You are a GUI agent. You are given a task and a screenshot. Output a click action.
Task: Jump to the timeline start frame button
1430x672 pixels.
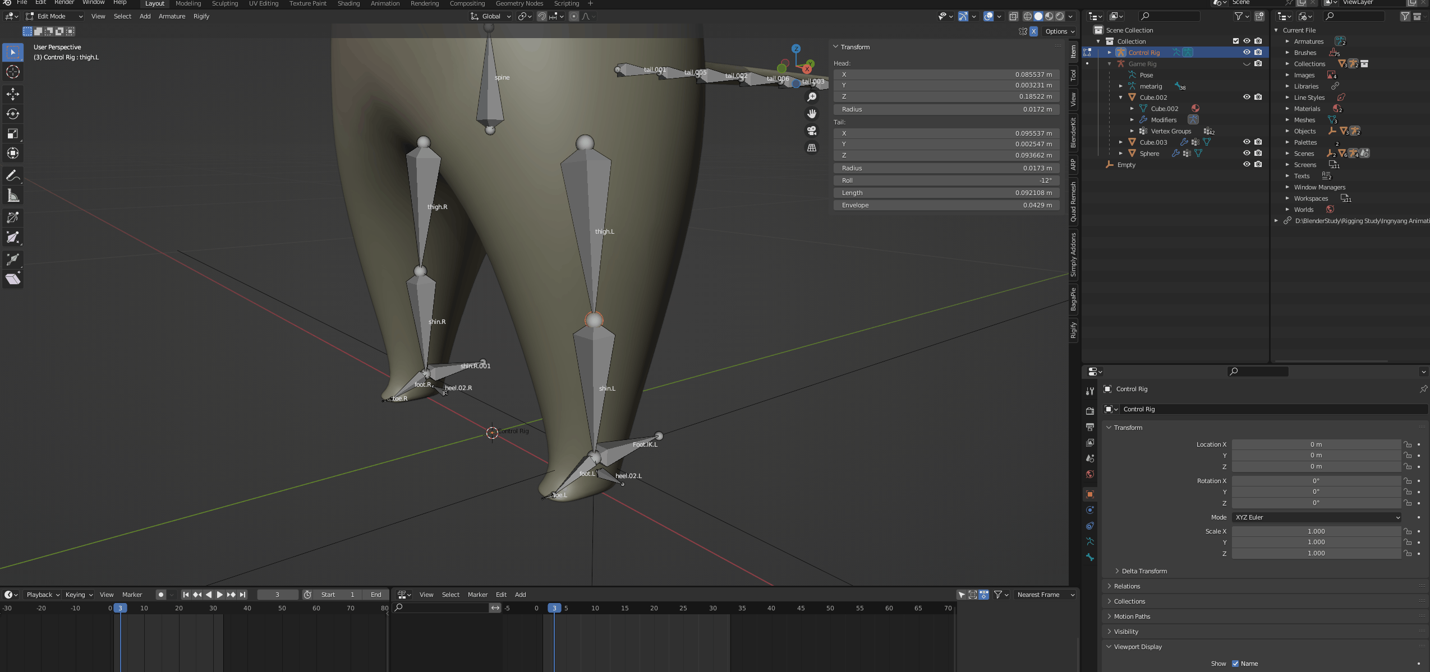[x=186, y=595]
